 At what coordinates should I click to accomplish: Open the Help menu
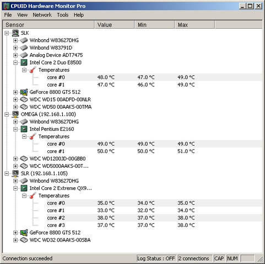[79, 15]
